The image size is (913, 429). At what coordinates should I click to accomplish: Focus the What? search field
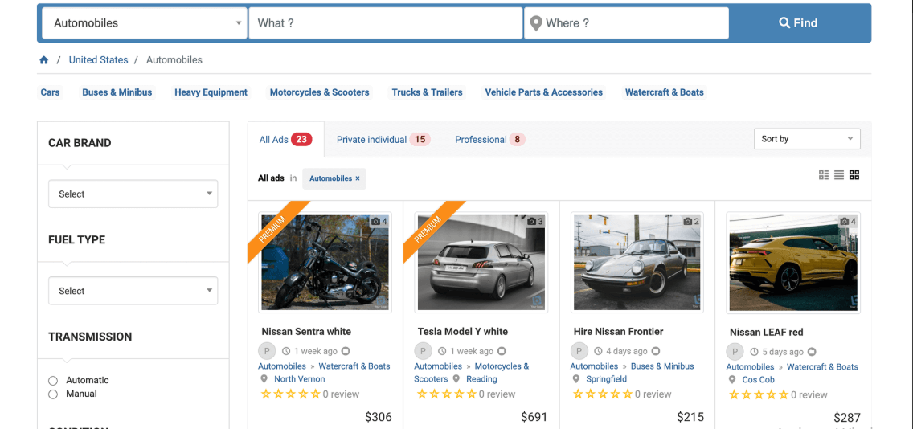coord(386,23)
